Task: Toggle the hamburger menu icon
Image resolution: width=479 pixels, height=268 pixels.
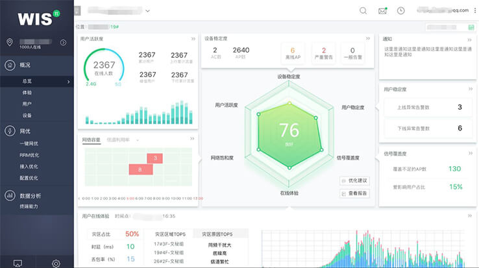Action: [77, 10]
